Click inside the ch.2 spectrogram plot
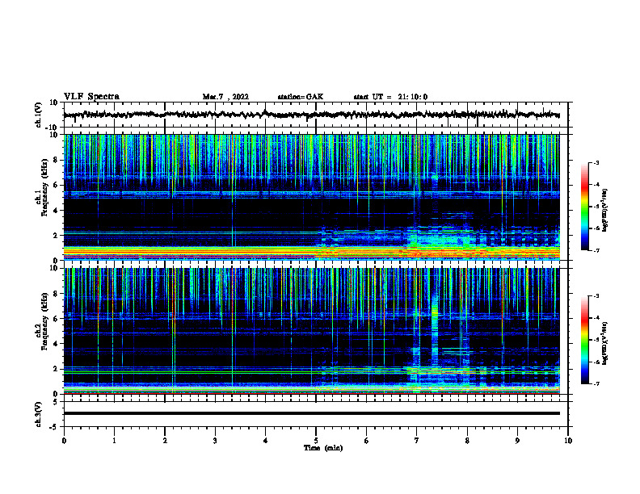This screenshot has width=640, height=494. click(x=311, y=331)
